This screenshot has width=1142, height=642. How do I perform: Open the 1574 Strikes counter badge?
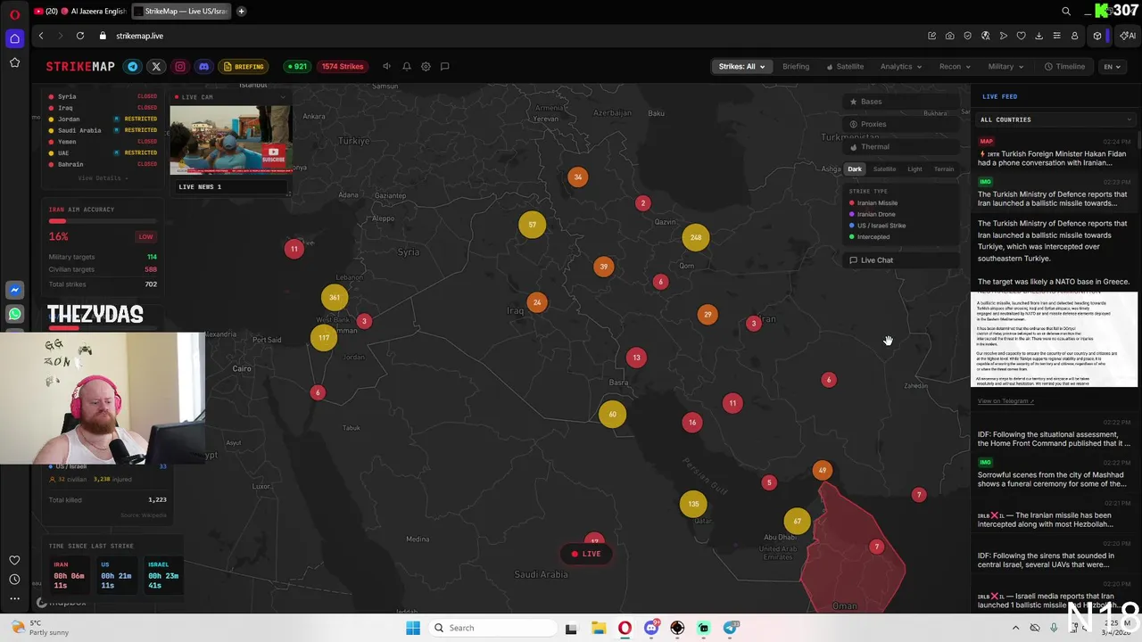(x=343, y=66)
